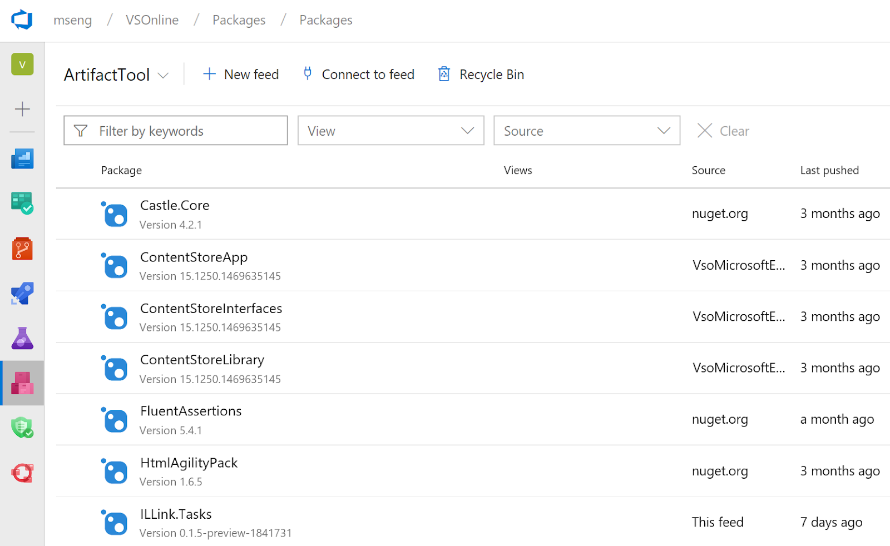Open the Castle.Core package

point(175,205)
